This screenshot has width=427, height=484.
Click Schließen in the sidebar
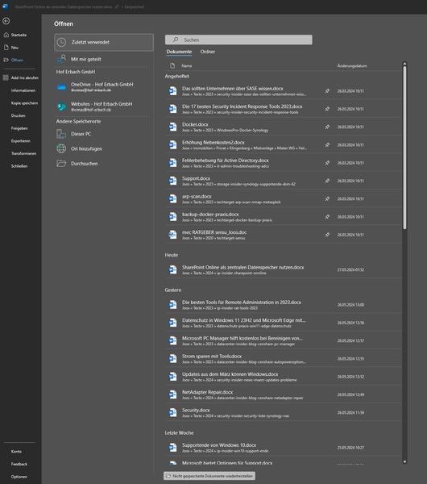point(19,166)
